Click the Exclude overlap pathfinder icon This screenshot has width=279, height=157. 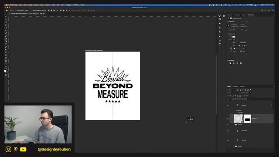pyautogui.click(x=241, y=63)
